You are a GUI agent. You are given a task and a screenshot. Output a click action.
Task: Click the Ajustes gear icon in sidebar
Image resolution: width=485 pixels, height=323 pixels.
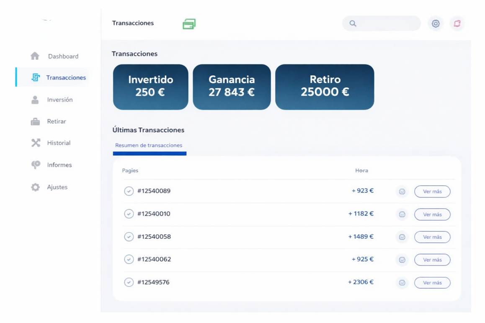pos(36,187)
